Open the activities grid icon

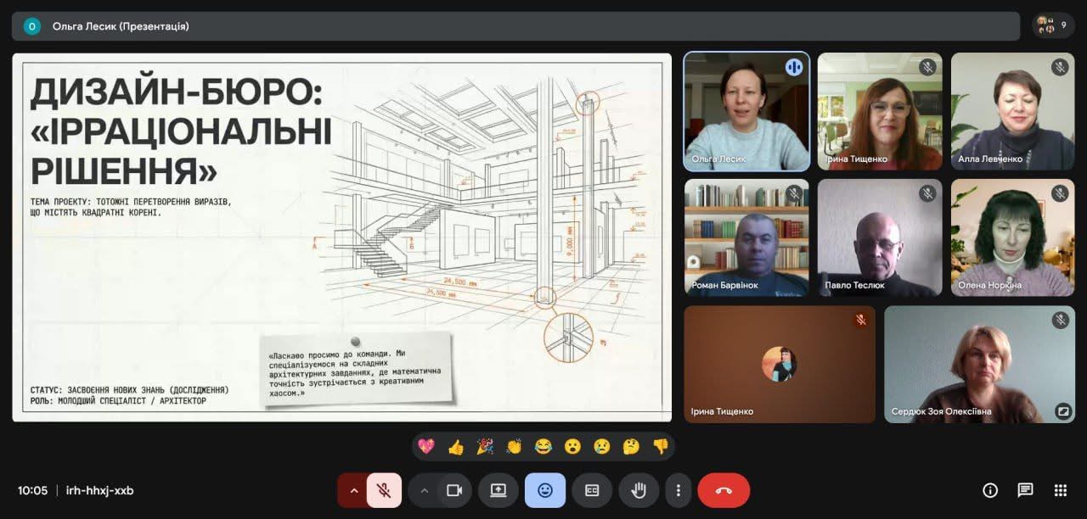1060,490
